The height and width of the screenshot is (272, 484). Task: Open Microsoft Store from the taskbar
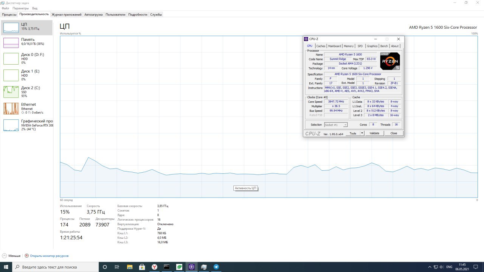pos(142,267)
